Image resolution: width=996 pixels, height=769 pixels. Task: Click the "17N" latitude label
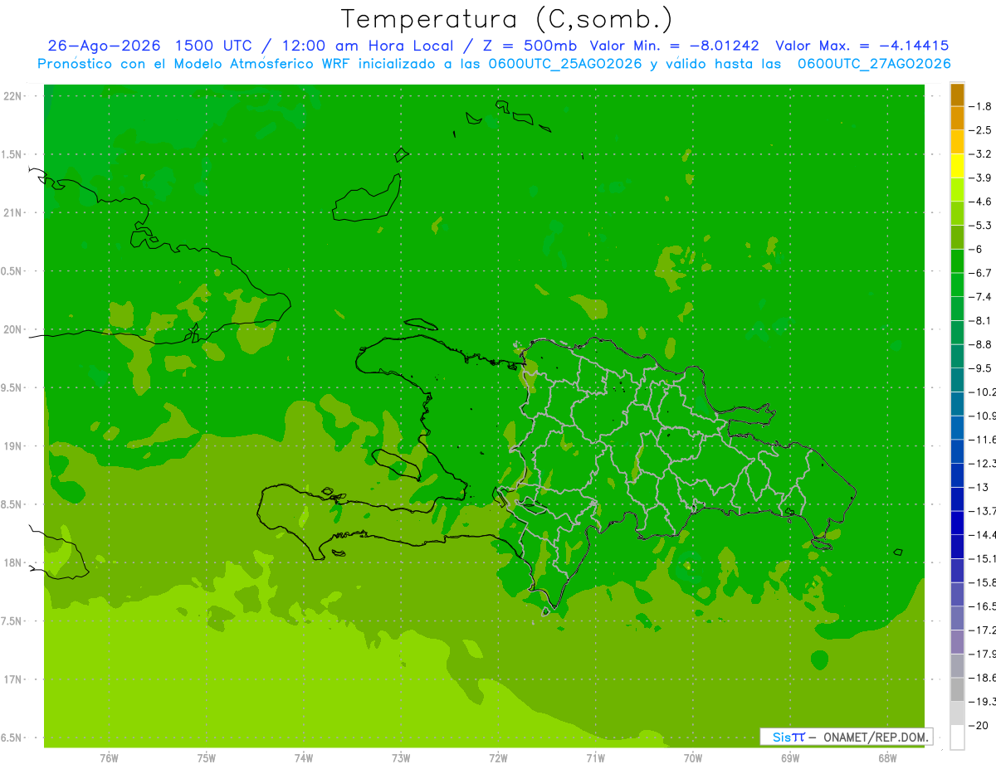pyautogui.click(x=13, y=680)
